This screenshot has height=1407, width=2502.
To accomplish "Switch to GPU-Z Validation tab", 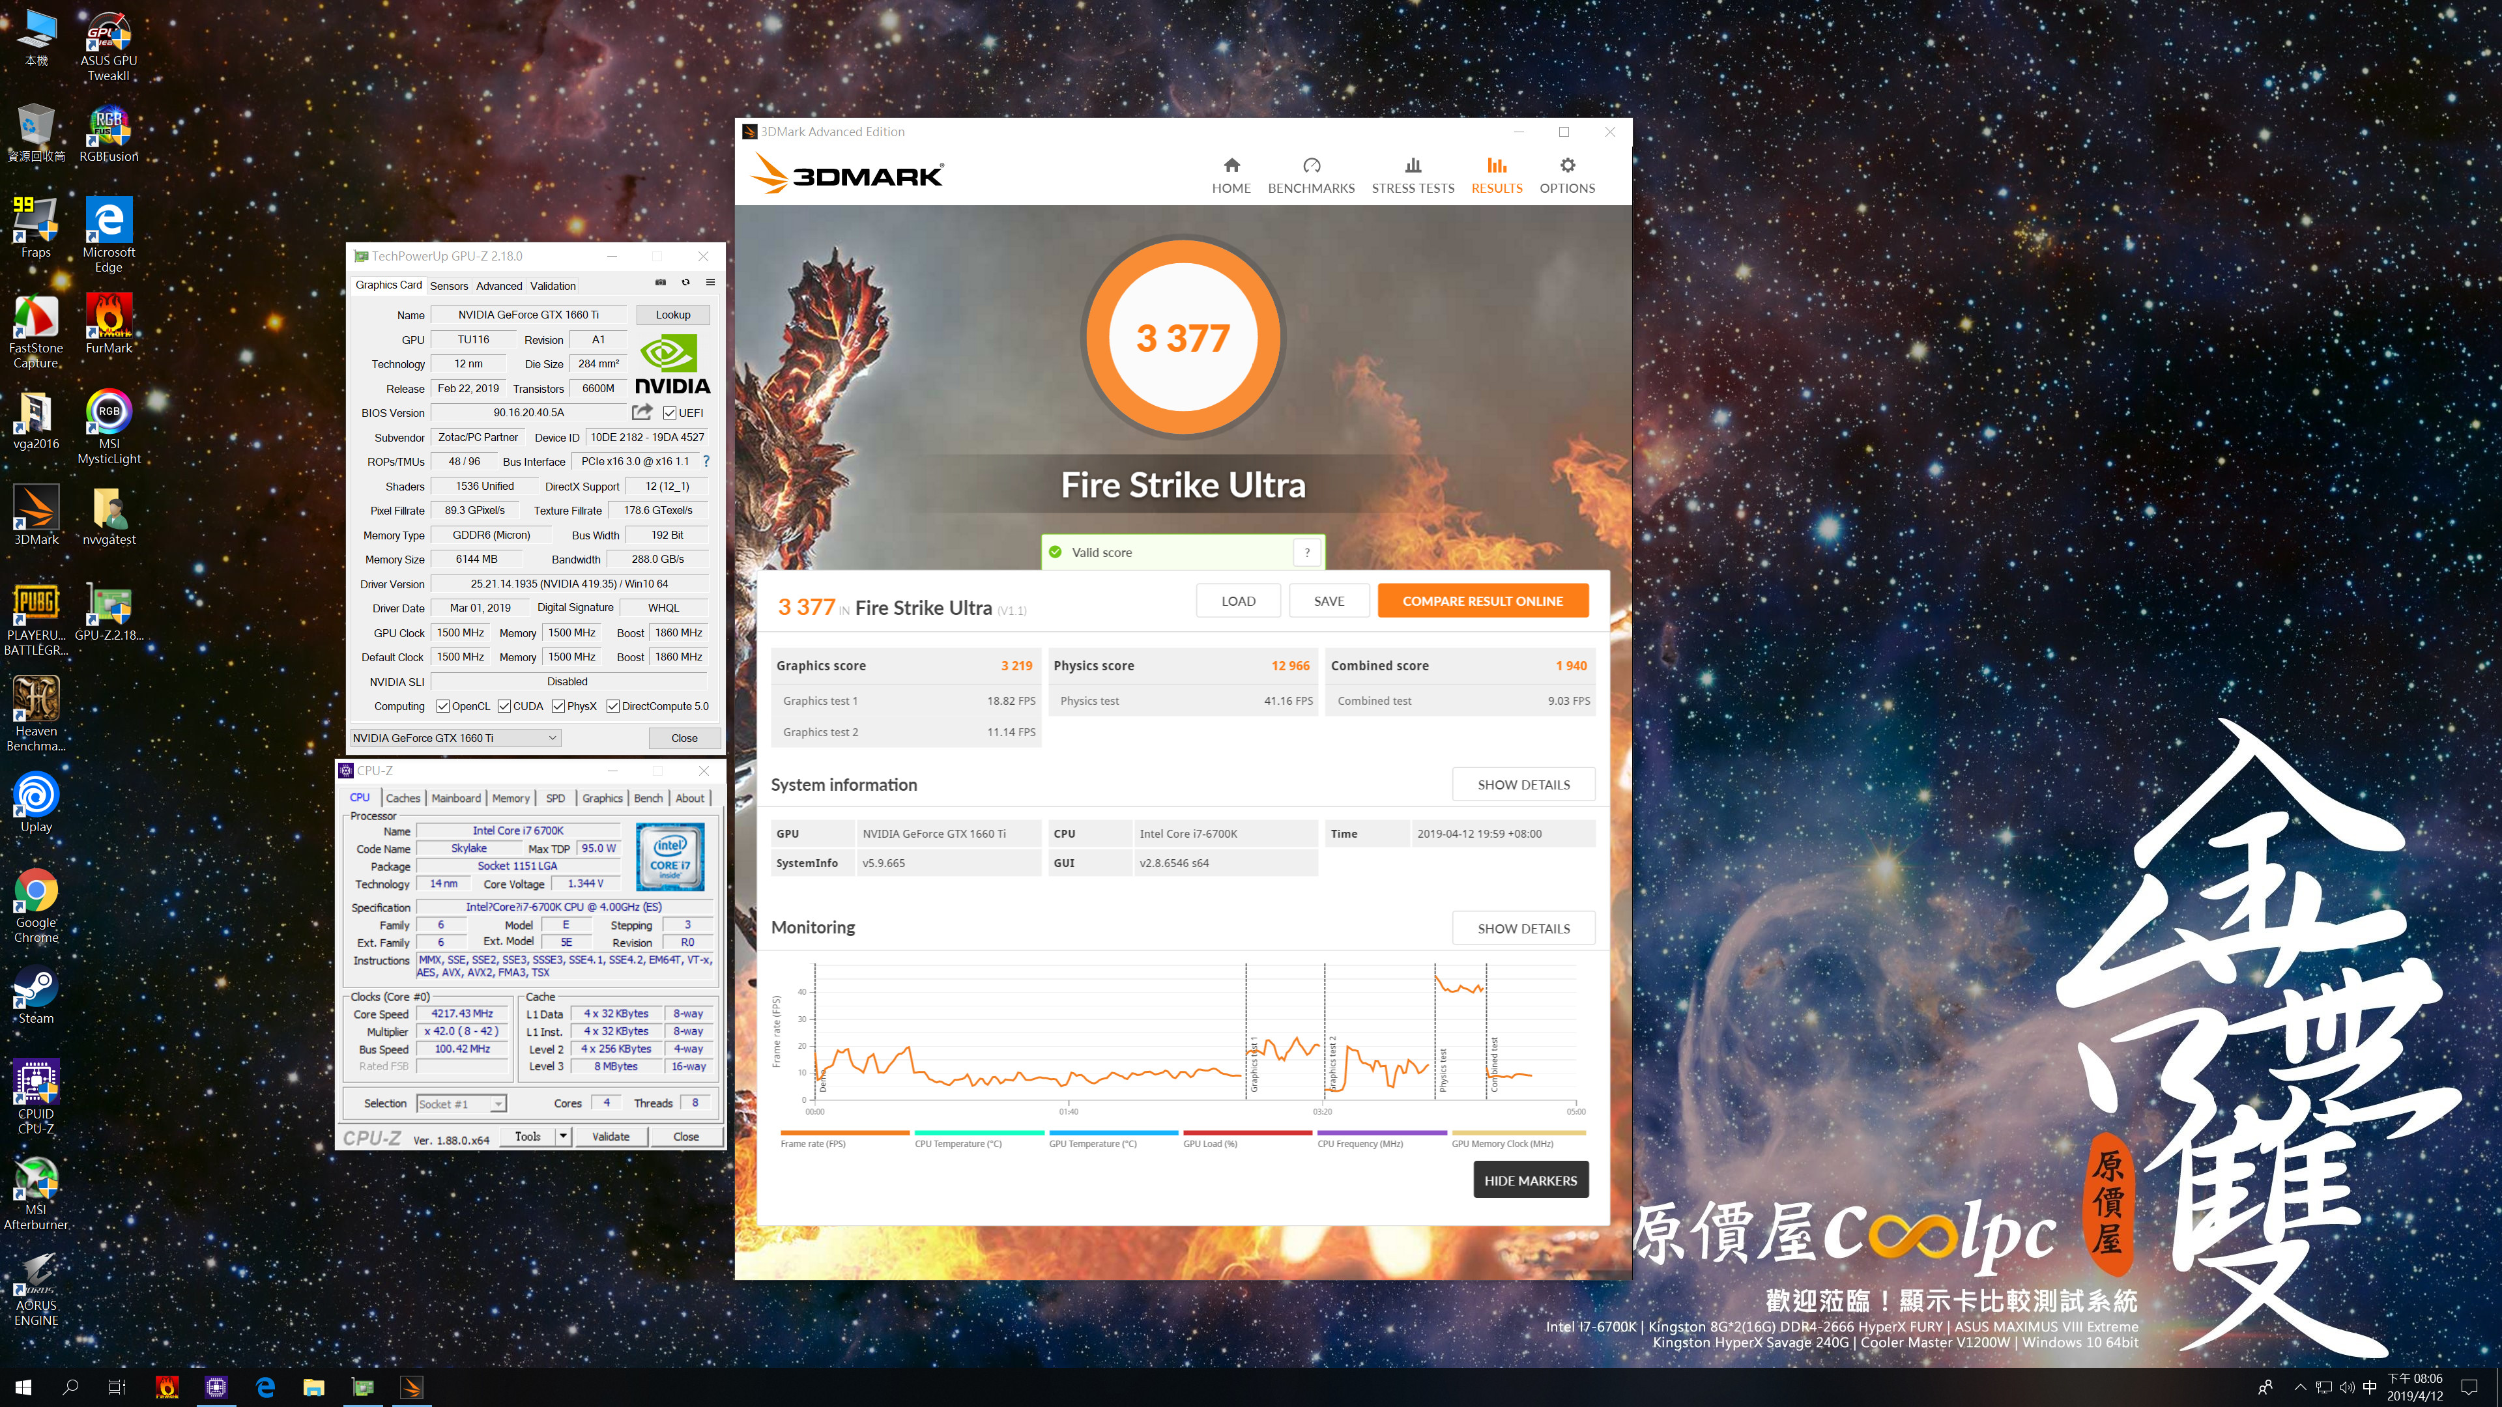I will 553,285.
